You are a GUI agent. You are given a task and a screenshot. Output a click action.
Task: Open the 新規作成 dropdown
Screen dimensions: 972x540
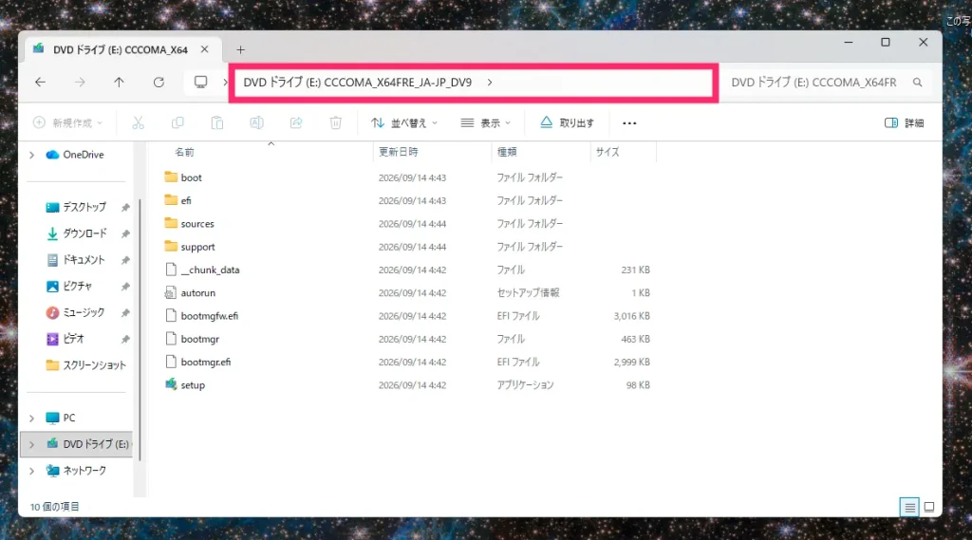coord(67,122)
